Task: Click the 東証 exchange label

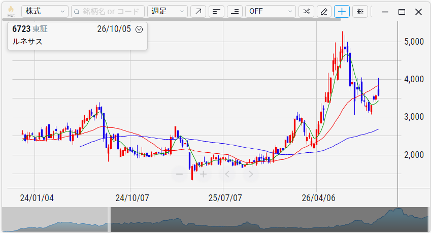Action: pos(40,29)
